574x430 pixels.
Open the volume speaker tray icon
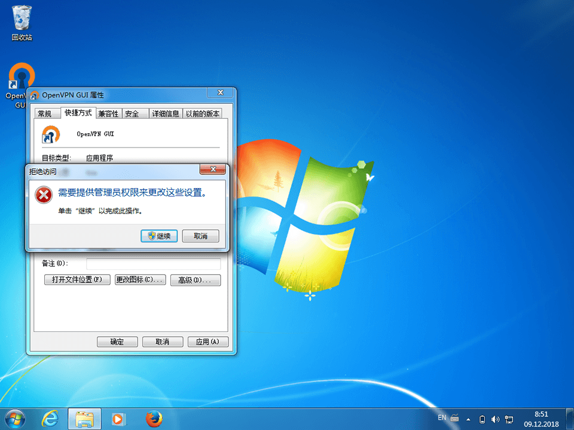[495, 419]
